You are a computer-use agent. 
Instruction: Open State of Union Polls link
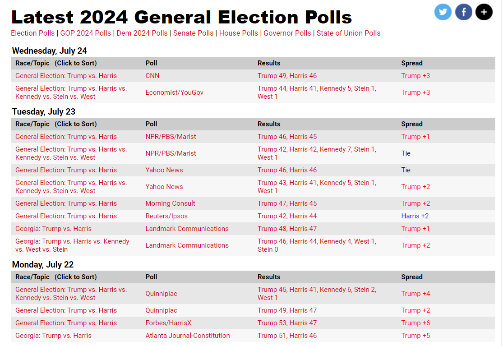click(348, 33)
